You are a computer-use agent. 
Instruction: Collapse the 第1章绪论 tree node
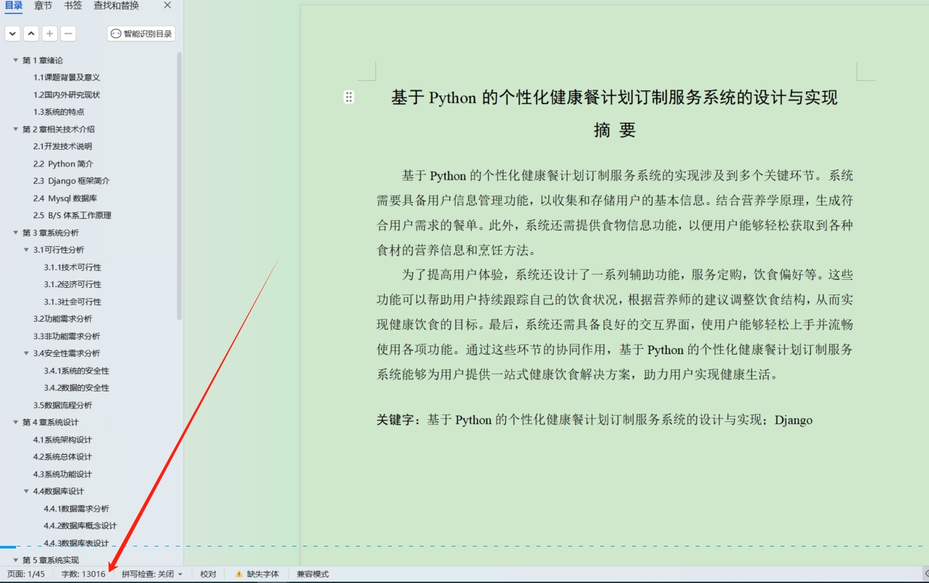click(16, 60)
